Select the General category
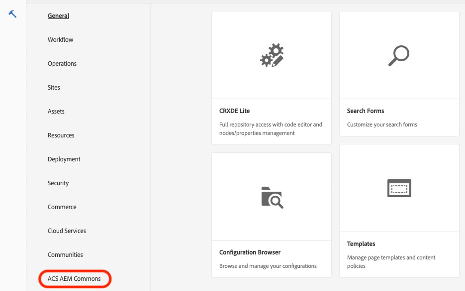Viewport: 465px width, 291px height. (58, 16)
